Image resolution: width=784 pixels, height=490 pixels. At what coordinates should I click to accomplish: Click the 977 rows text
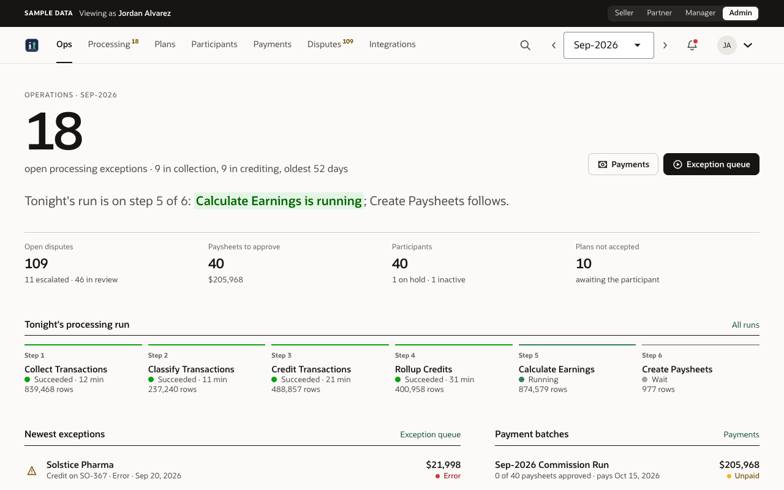pos(658,390)
